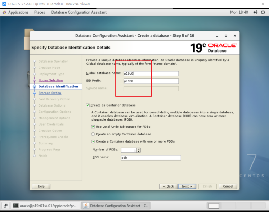Open the clock Mon 18:40
The height and width of the screenshot is (212, 269).
[239, 12]
